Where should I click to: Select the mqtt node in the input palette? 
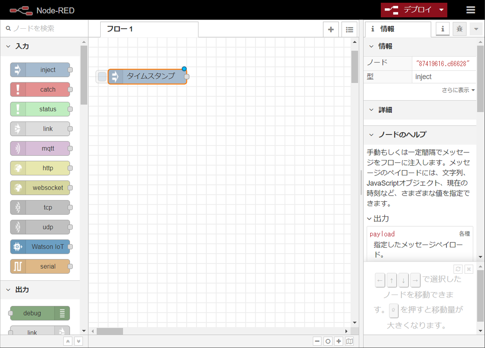[40, 148]
